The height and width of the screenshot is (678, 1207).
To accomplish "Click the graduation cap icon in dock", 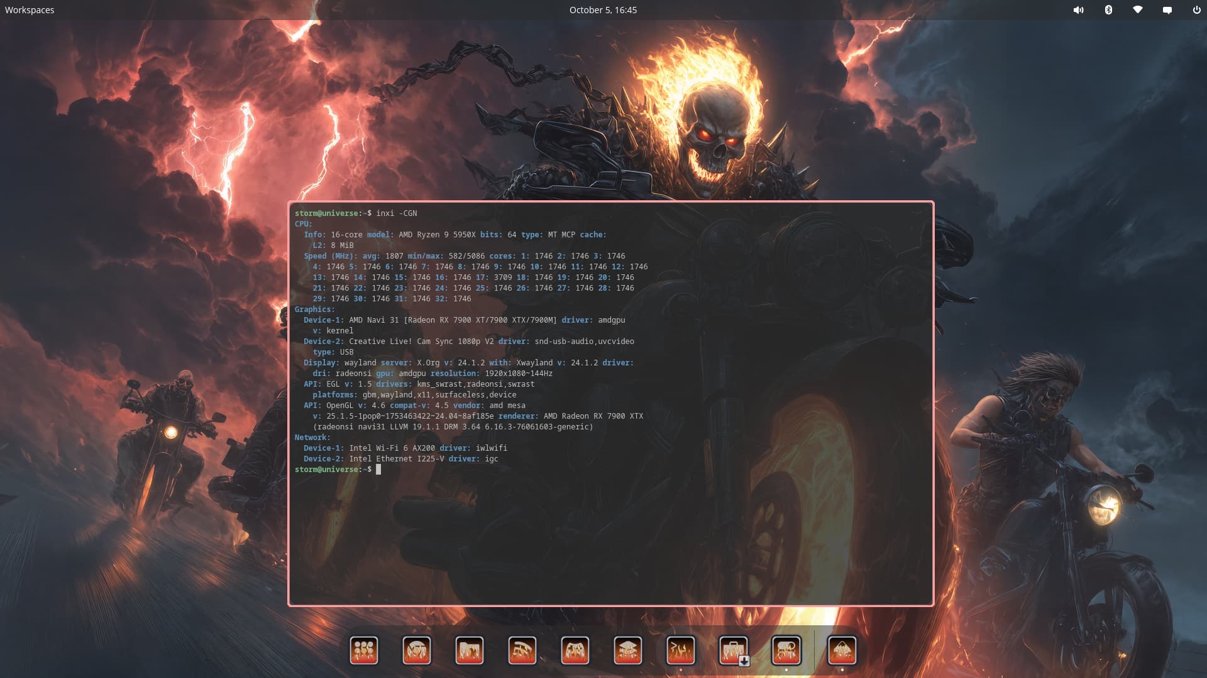I will 628,650.
